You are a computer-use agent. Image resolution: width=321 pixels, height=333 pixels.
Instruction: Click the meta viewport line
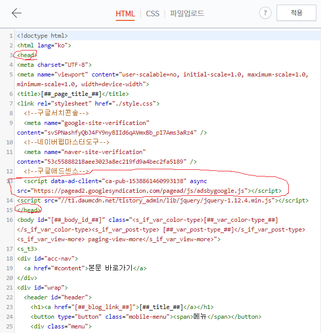tap(162, 74)
